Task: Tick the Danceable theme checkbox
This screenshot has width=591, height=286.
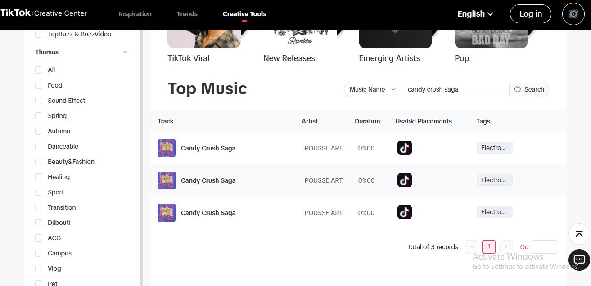Action: (x=39, y=146)
